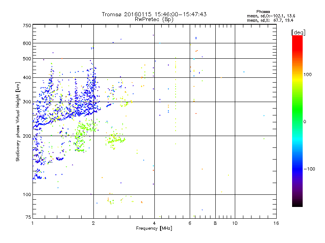Click the y-axis tick label '600'
The height and width of the screenshot is (243, 325).
click(x=27, y=43)
